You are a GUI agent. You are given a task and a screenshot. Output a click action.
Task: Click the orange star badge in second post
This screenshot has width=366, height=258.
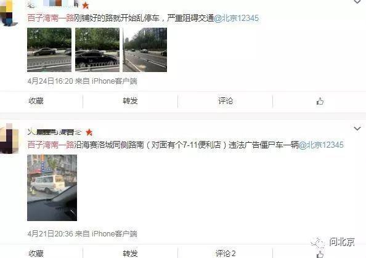pos(89,132)
